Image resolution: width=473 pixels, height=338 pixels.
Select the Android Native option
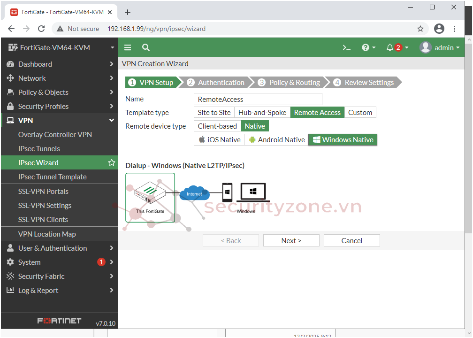[276, 140]
